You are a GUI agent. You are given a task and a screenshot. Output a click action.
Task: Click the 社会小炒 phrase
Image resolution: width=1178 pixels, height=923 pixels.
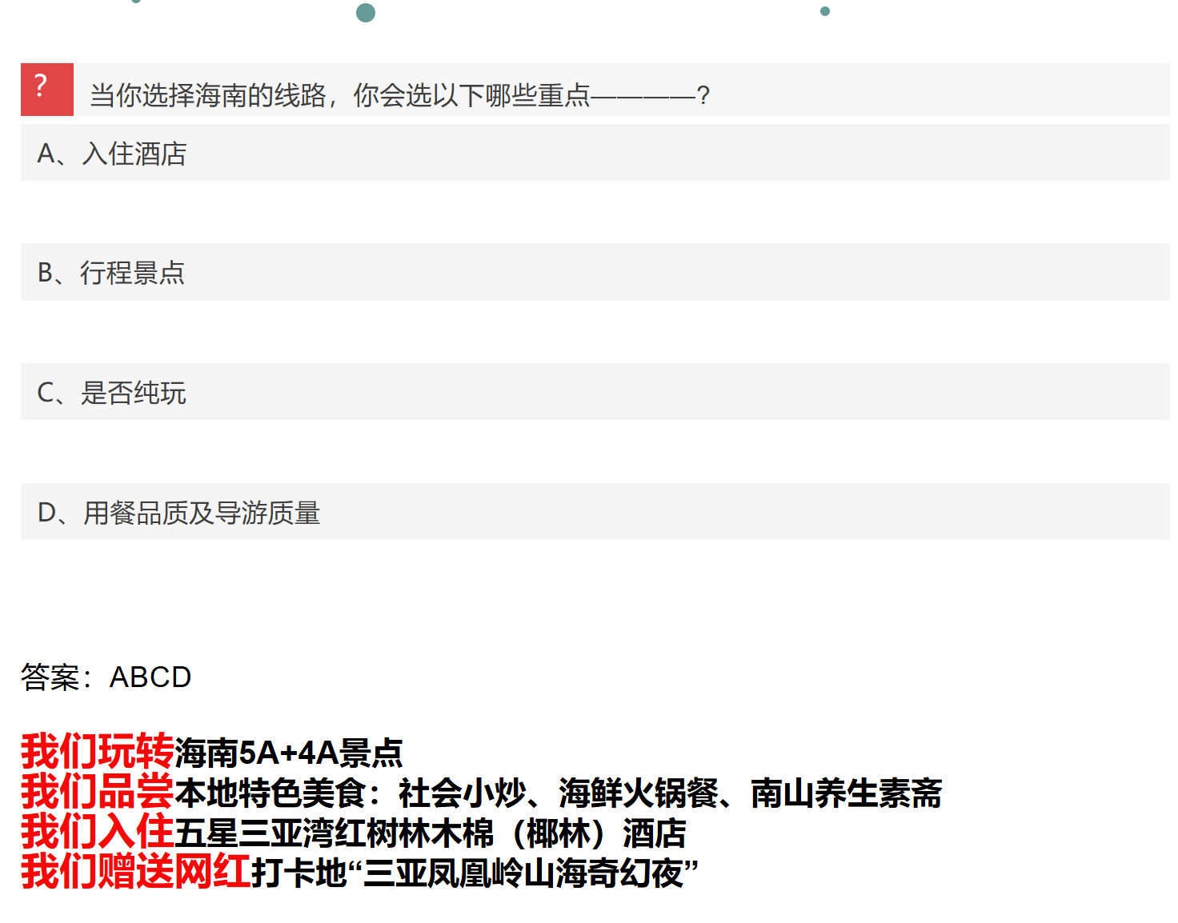462,793
